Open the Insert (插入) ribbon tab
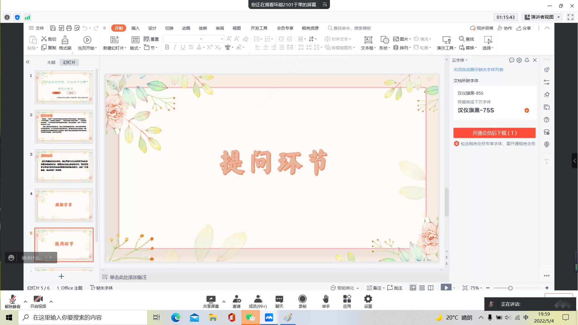578x325 pixels. tap(135, 28)
